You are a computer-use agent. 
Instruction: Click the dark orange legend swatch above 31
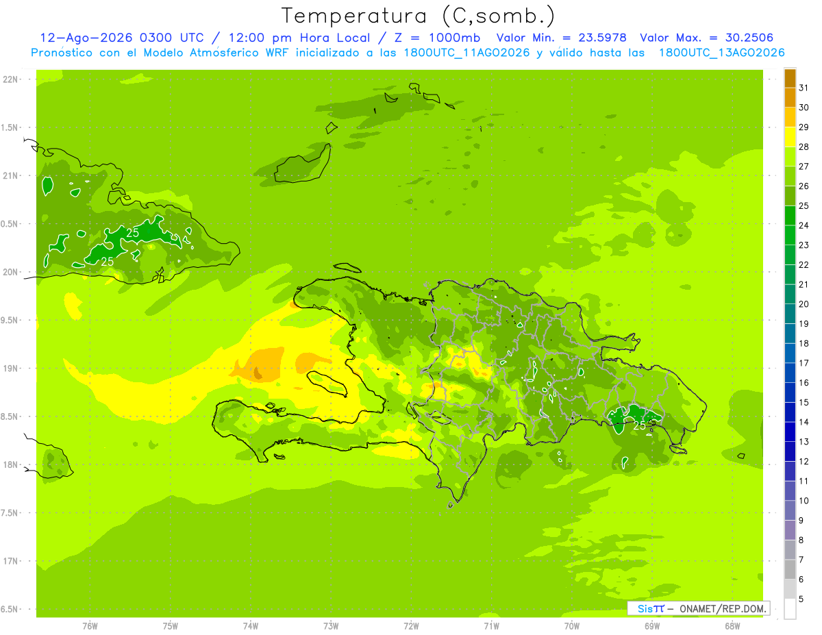tap(790, 78)
